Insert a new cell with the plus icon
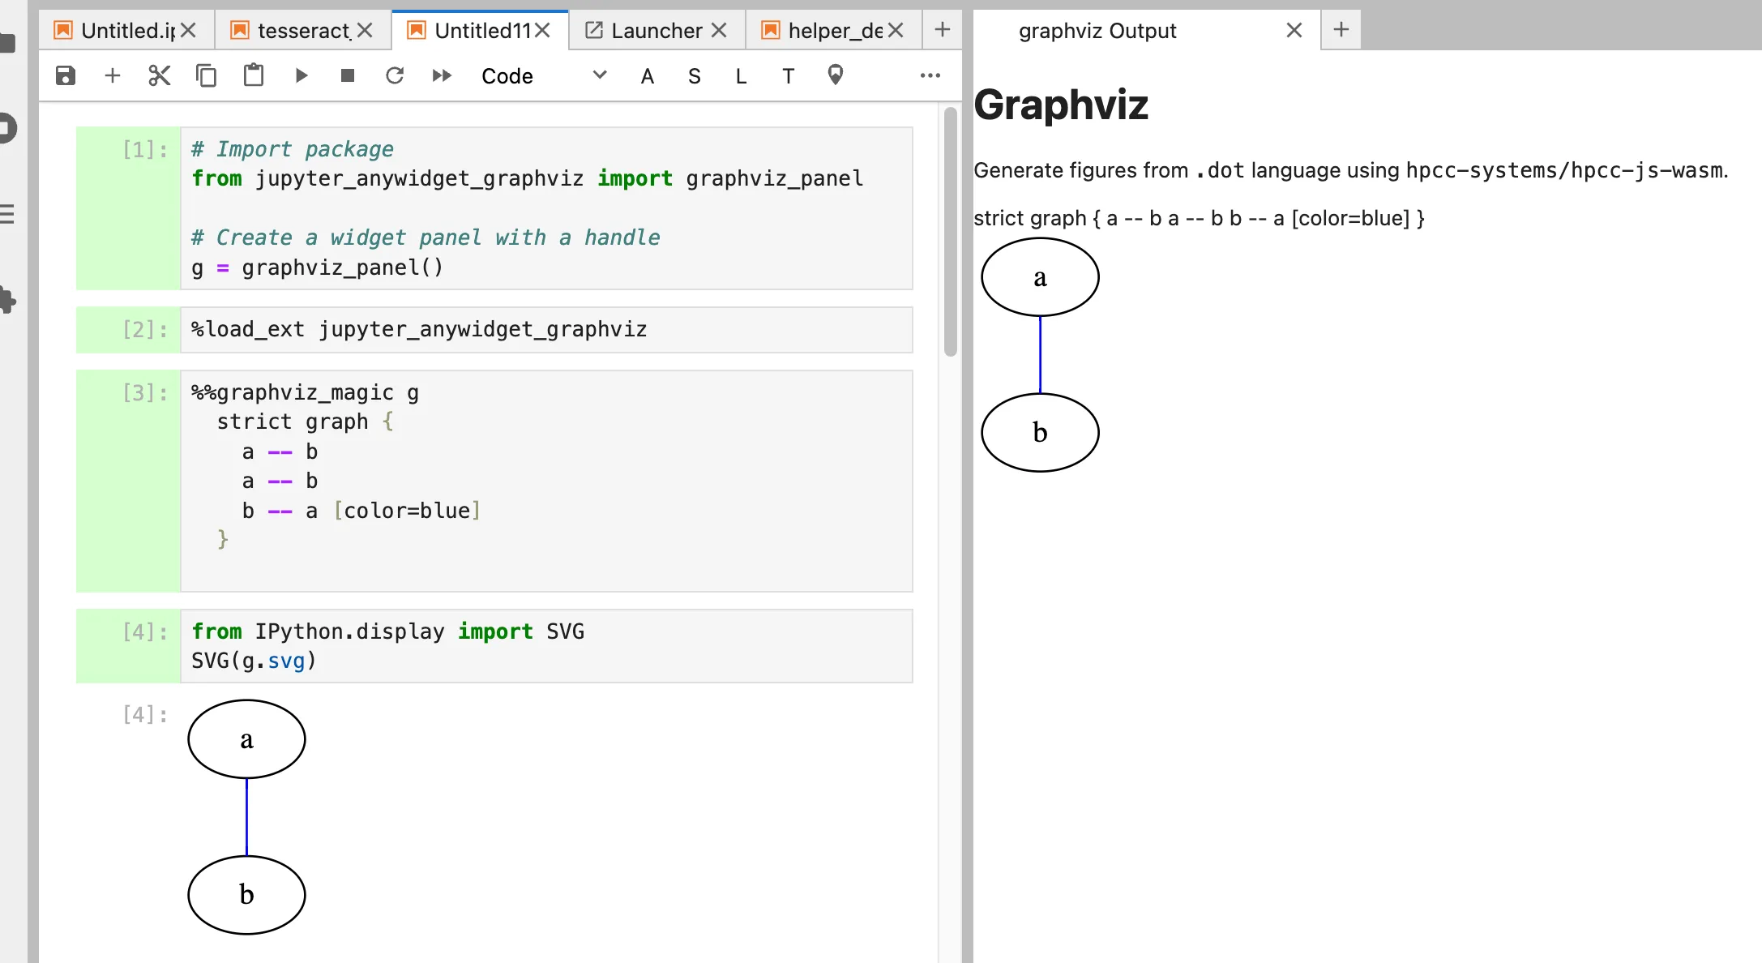 tap(113, 76)
